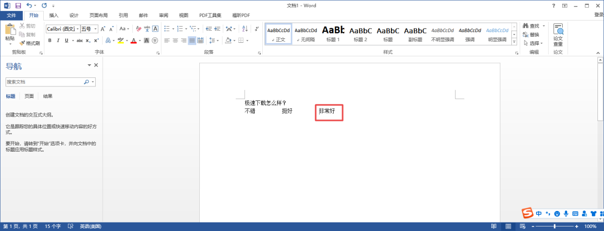This screenshot has width=604, height=231.
Task: Click the 搜索文档 search input field
Action: point(44,81)
